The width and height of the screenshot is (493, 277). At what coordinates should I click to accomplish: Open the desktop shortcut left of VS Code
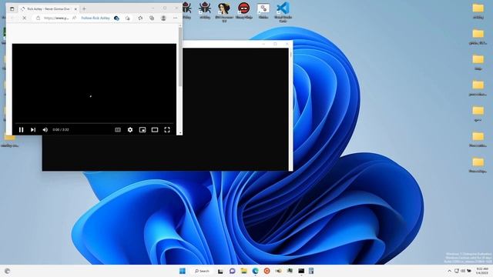[x=263, y=11]
